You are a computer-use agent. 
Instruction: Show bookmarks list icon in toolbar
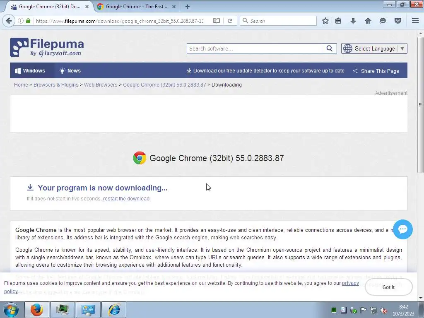[x=338, y=21]
